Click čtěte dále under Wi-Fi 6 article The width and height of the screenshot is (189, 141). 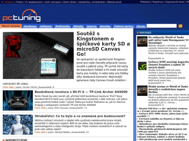(x=40, y=108)
